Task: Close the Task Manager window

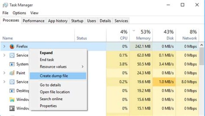Action: click(x=197, y=5)
